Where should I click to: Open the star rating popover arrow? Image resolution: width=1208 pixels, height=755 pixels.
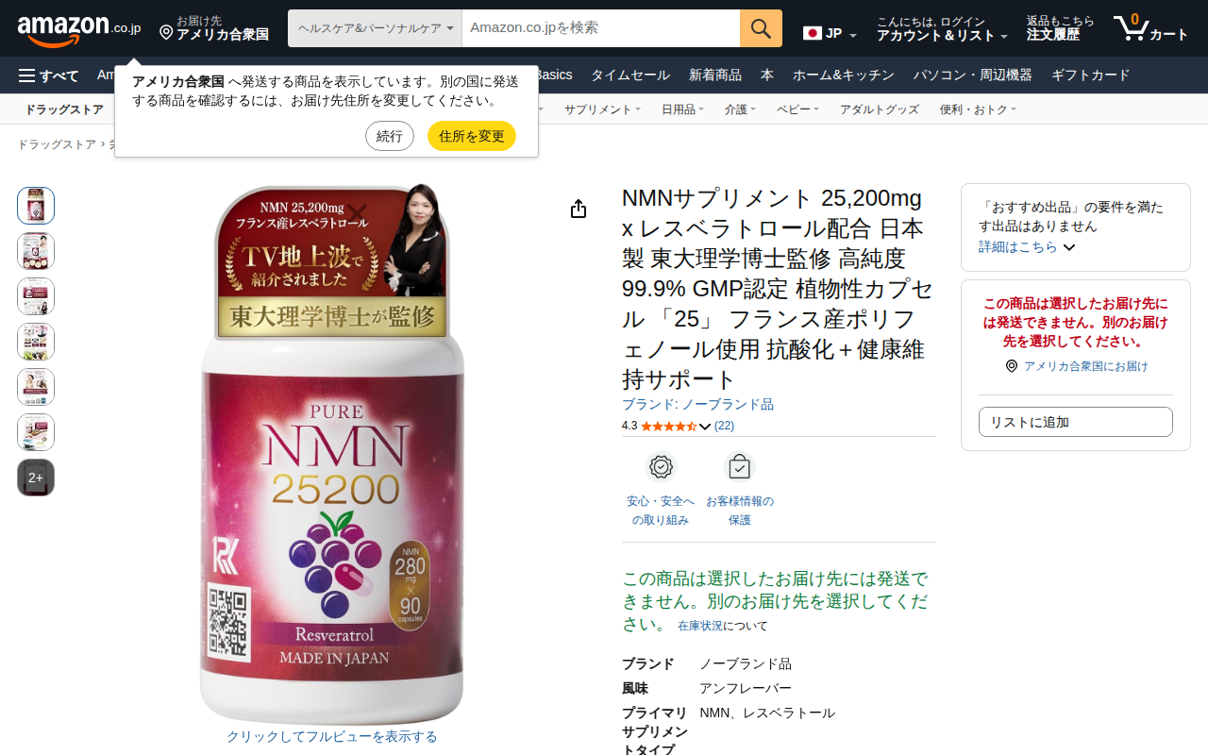705,427
